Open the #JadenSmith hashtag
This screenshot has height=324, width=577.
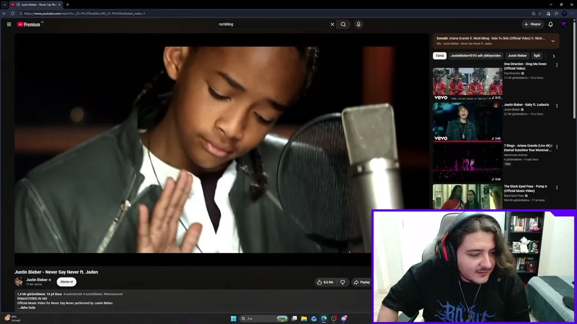73,294
